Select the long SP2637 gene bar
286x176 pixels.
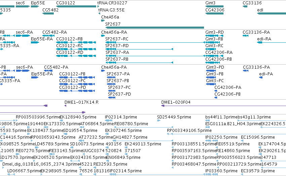click(155, 28)
